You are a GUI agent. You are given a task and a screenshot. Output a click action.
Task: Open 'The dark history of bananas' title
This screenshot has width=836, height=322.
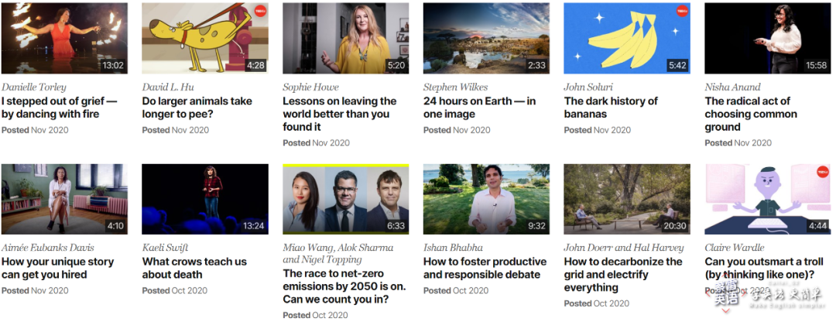611,108
